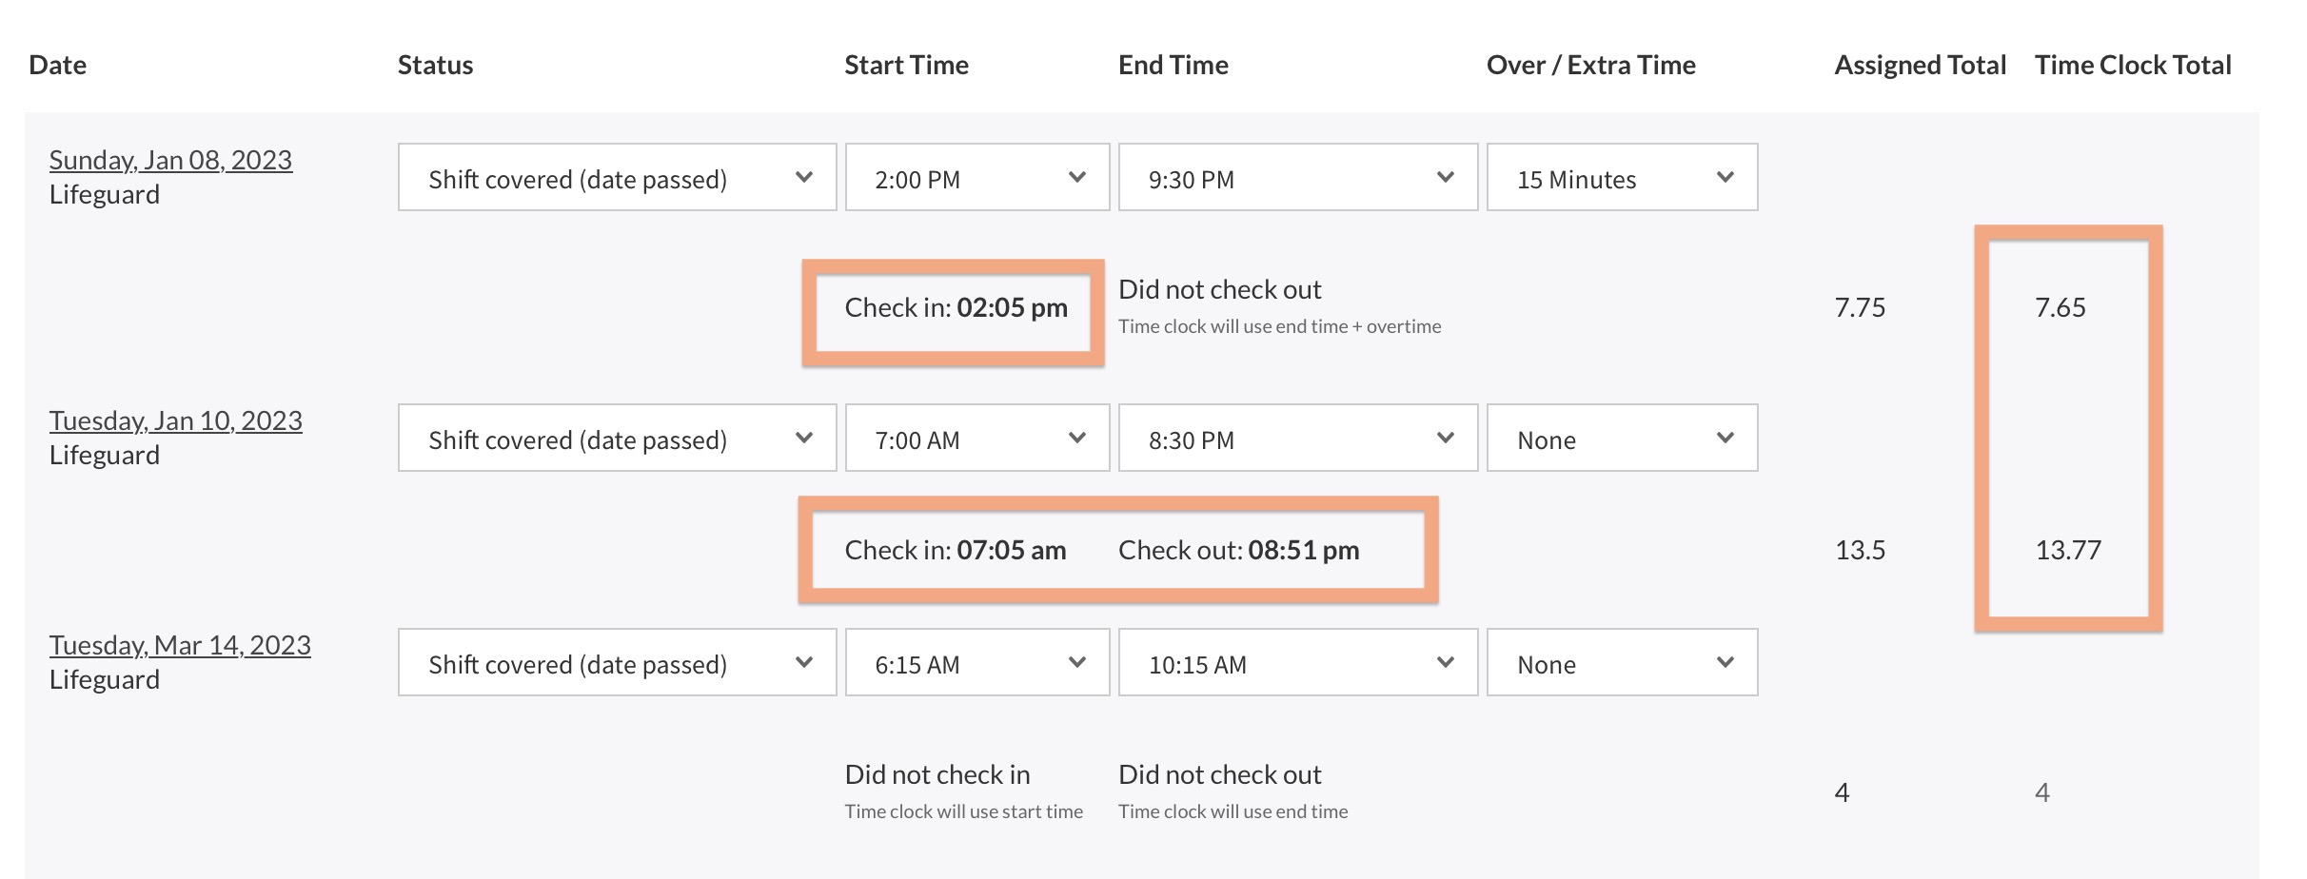Click the 13.77 time clock total value
The height and width of the screenshot is (879, 2307).
pyautogui.click(x=2068, y=551)
